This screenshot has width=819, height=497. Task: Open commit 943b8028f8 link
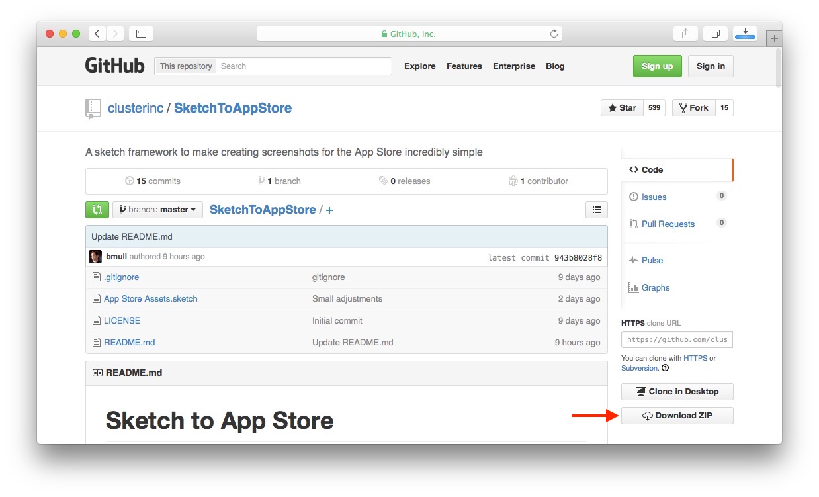578,257
